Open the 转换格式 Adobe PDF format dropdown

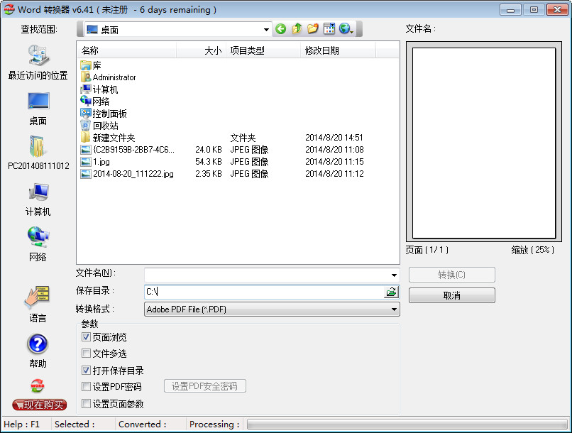[394, 309]
